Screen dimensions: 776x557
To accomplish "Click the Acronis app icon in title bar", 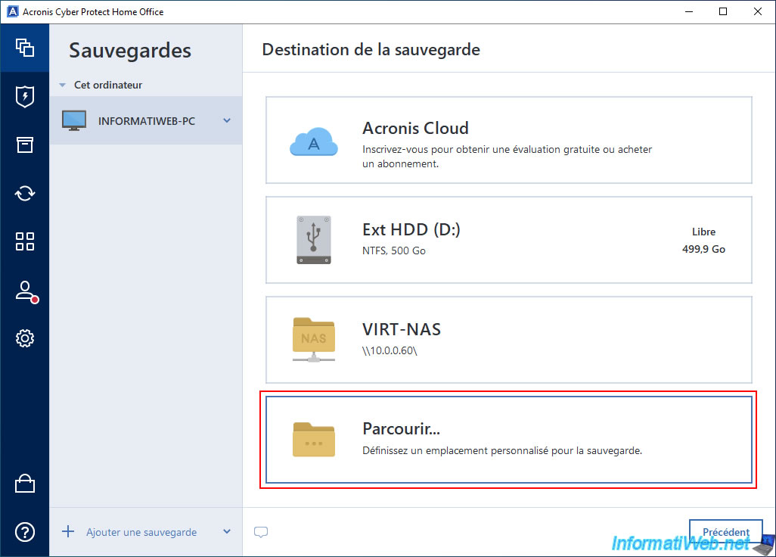I will (x=12, y=11).
